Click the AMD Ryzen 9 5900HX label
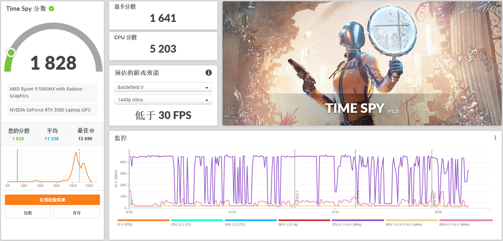Image resolution: width=503 pixels, height=241 pixels. (52, 92)
